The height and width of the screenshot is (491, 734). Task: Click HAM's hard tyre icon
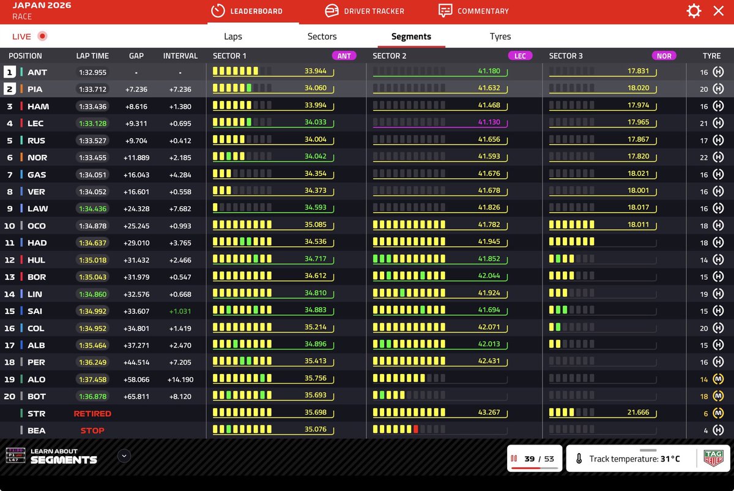pyautogui.click(x=719, y=107)
